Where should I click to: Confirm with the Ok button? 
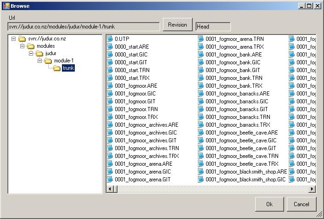[x=269, y=204]
